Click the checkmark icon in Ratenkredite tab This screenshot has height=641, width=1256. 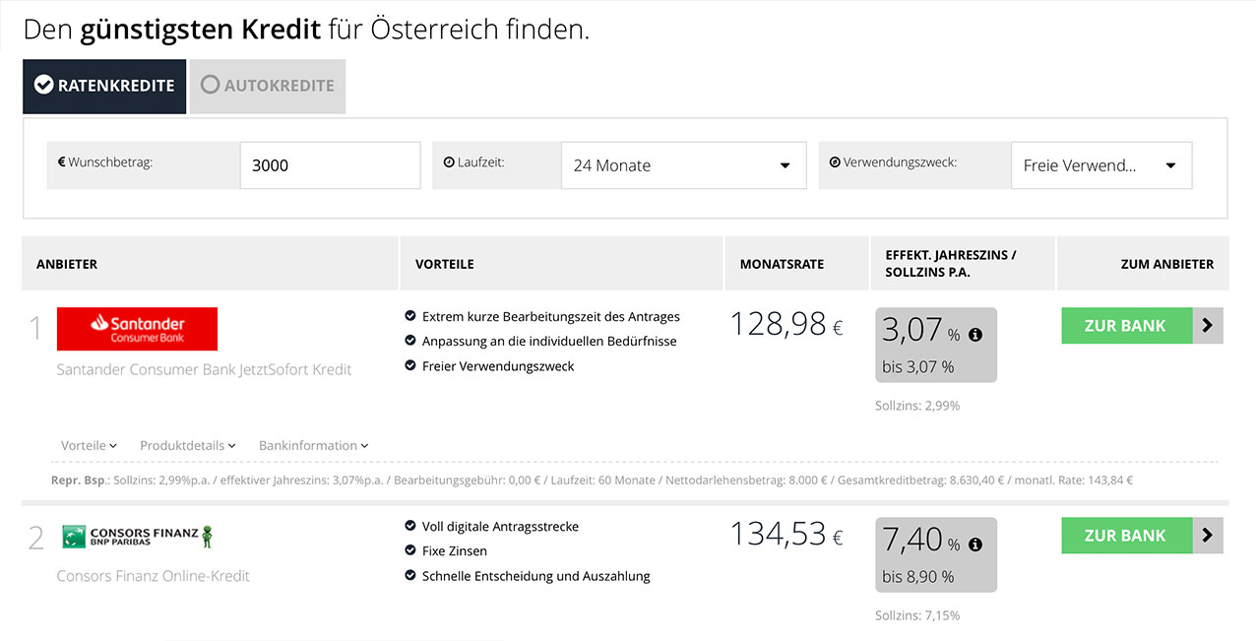click(43, 85)
